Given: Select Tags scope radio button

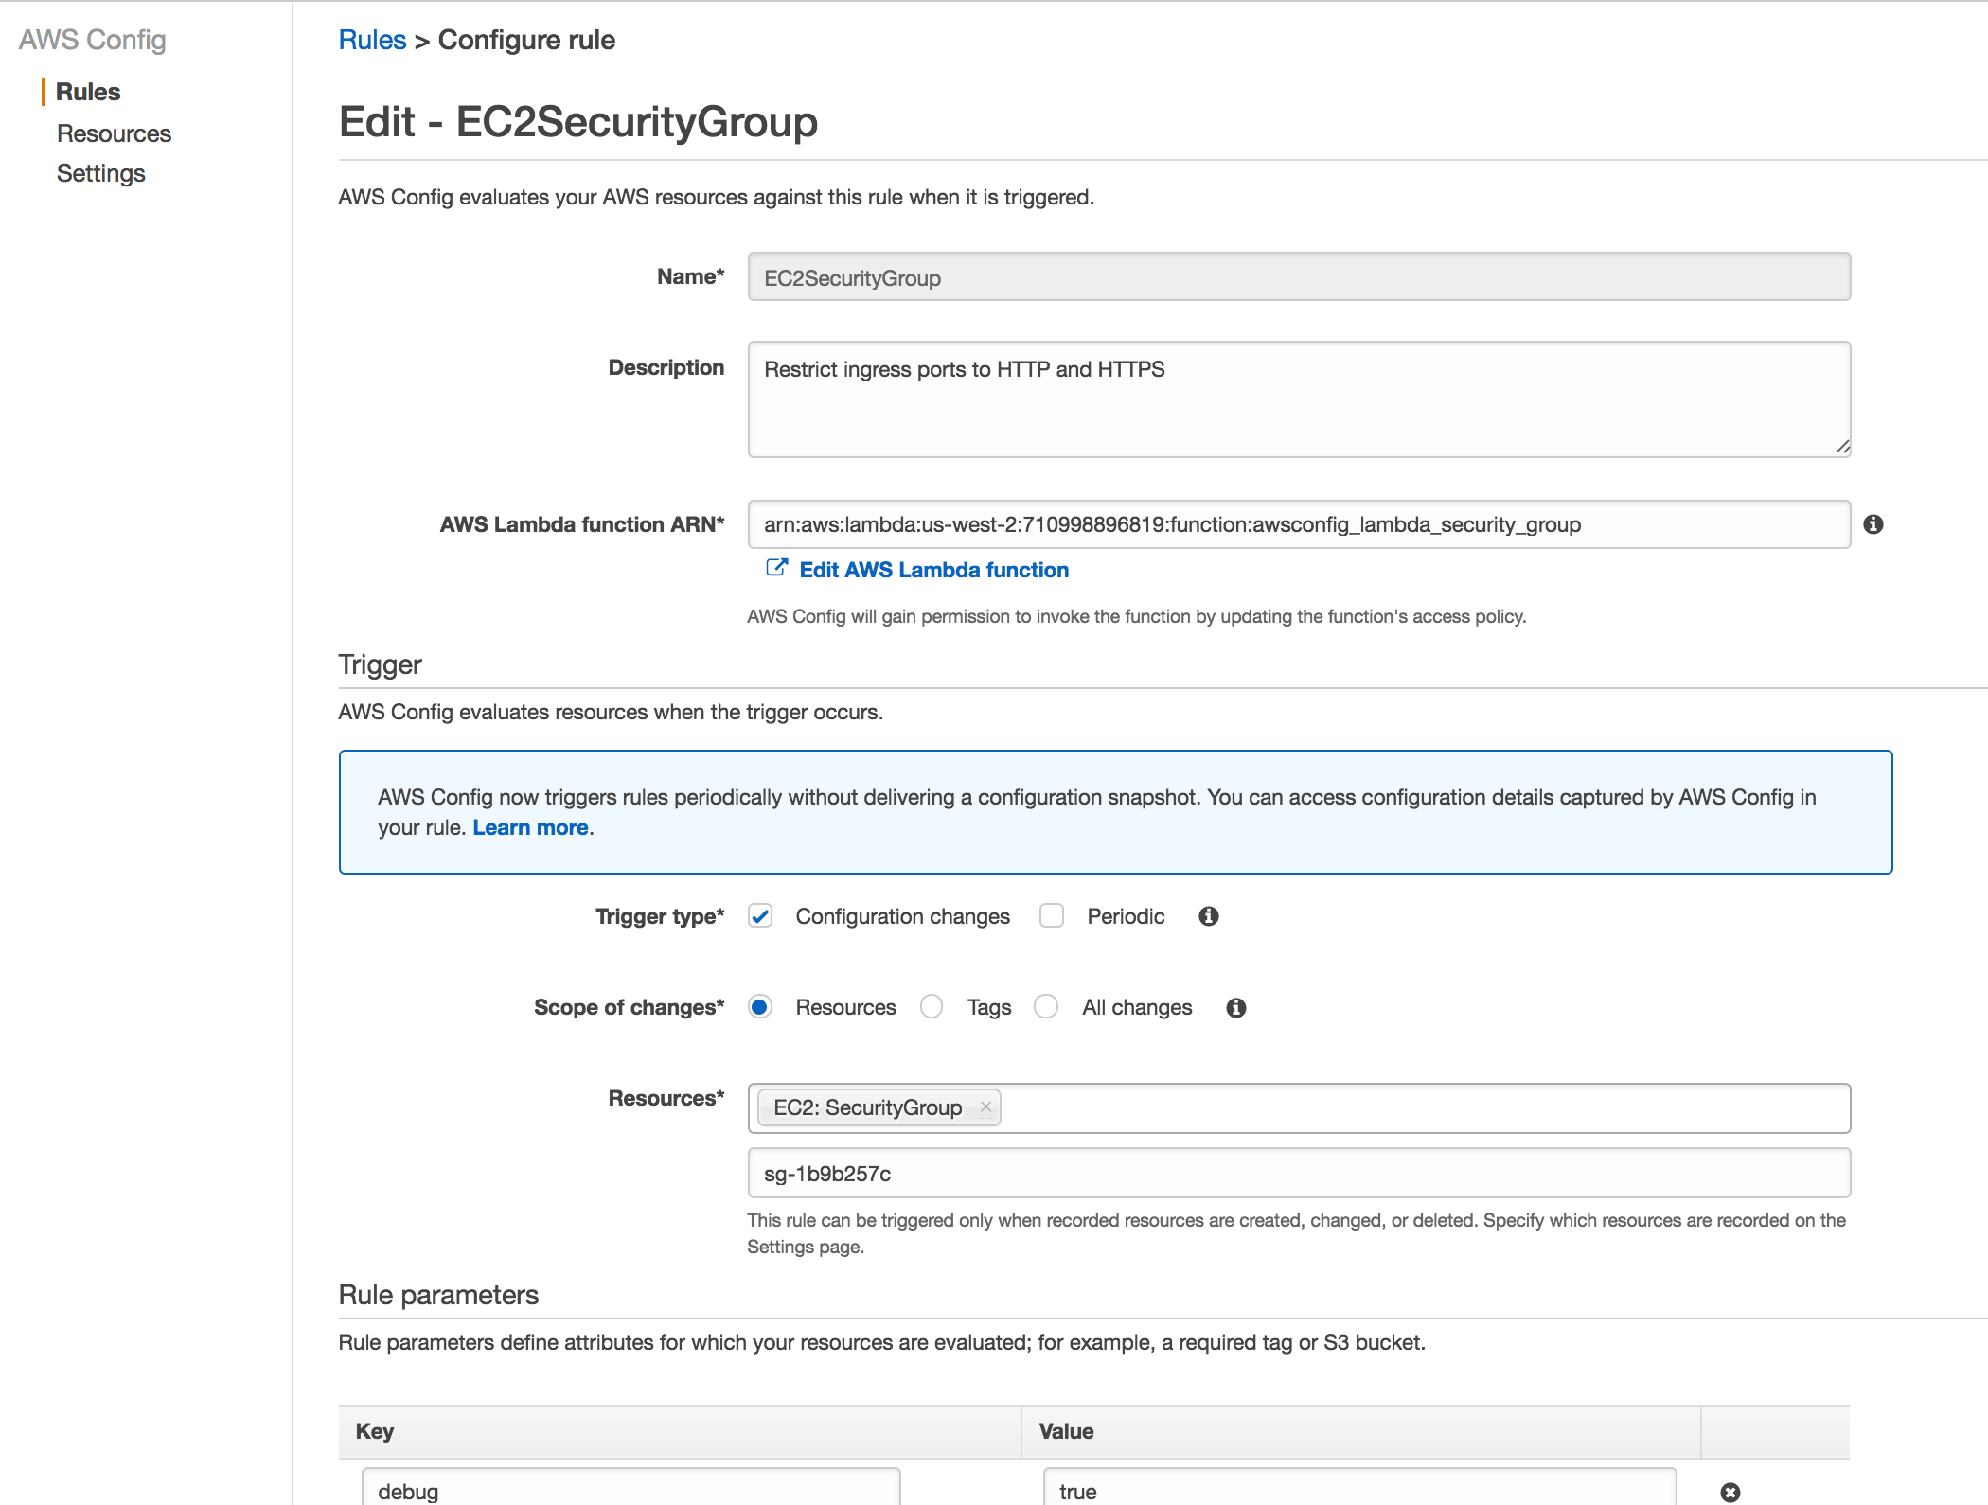Looking at the screenshot, I should coord(932,1007).
